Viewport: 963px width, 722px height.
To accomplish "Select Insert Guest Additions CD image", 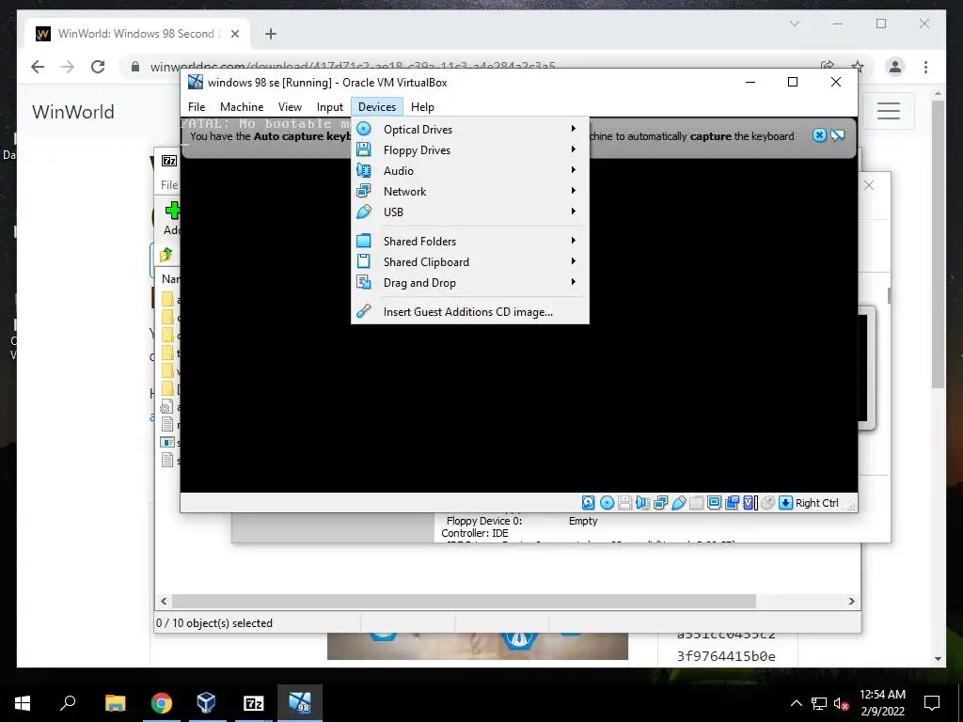I will pyautogui.click(x=470, y=312).
